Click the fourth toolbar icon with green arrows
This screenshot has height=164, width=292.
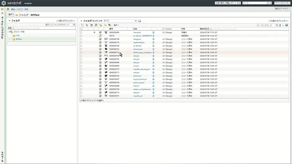click(96, 25)
